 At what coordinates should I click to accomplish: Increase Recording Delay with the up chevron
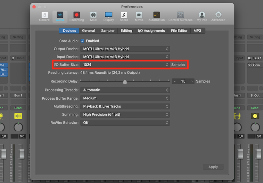(x=191, y=81)
